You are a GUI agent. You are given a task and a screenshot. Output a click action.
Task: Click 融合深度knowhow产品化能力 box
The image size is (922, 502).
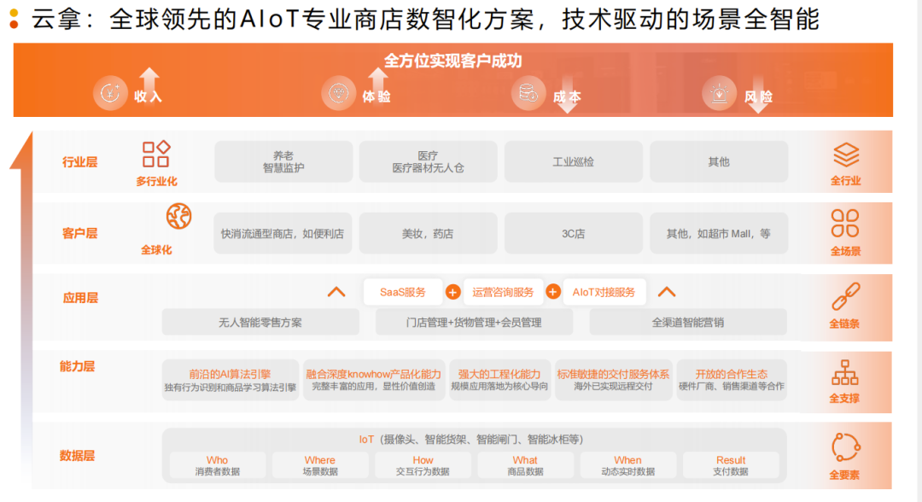[373, 380]
